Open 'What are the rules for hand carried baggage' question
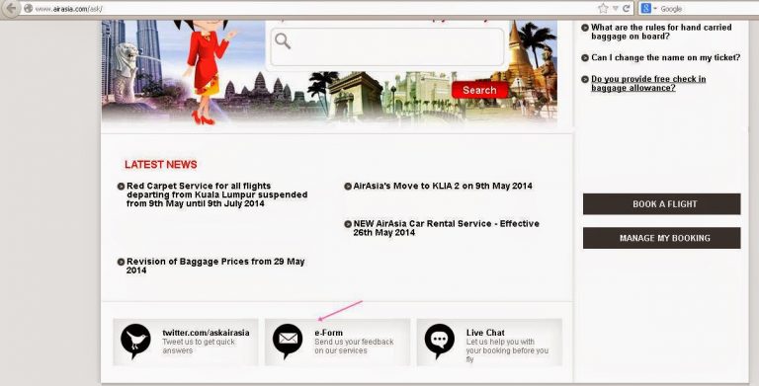759x386 pixels. [x=661, y=32]
